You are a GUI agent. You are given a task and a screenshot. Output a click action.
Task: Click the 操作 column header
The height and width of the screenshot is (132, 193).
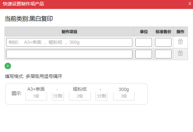pos(180,32)
